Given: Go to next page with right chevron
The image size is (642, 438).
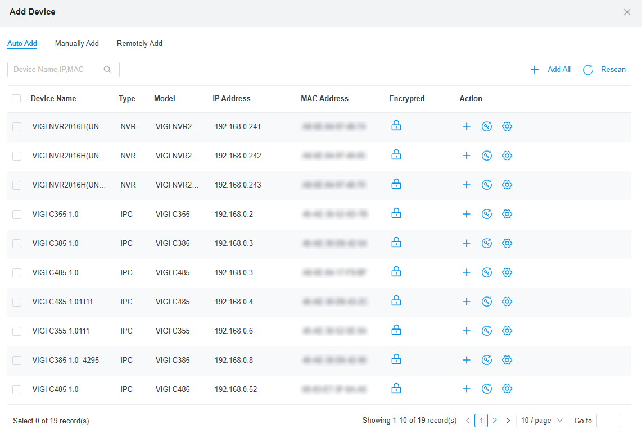Looking at the screenshot, I should coord(508,420).
